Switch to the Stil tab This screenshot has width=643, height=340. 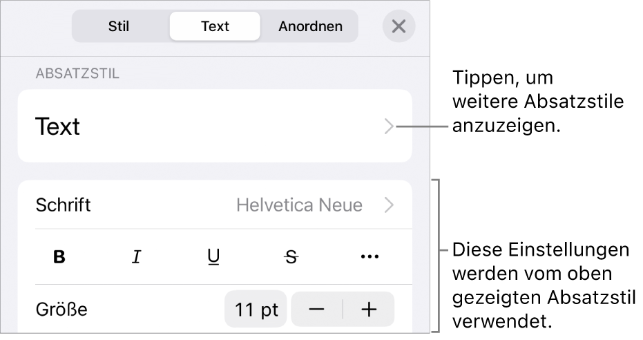pos(119,27)
